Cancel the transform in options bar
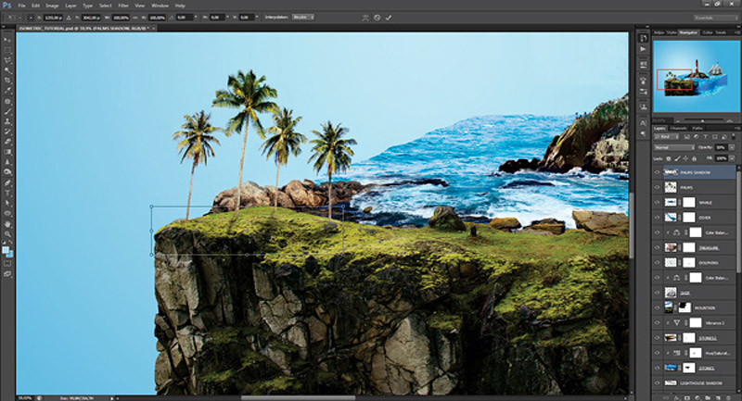The image size is (742, 401). (x=377, y=18)
